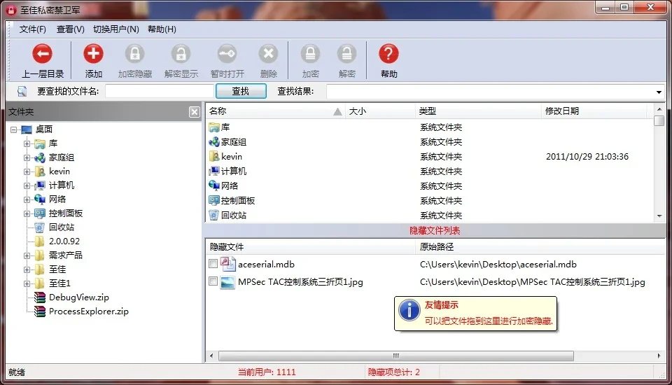Click the 解密 padlock toolbar icon
This screenshot has height=385, width=672.
(x=346, y=54)
